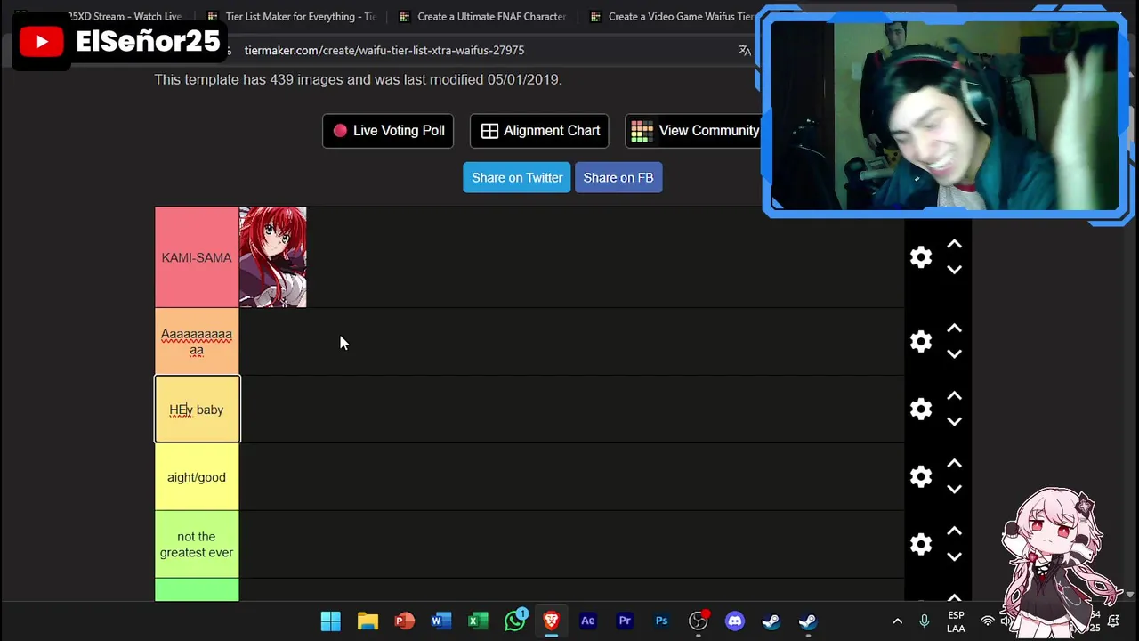Click the View Community button

click(x=694, y=131)
